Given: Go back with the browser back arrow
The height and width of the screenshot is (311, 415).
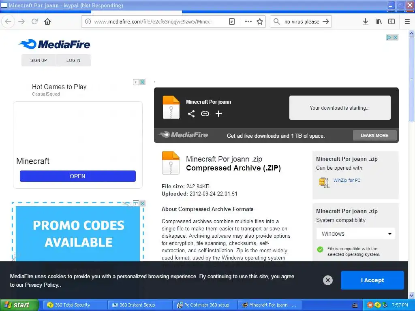Looking at the screenshot, I should point(8,21).
